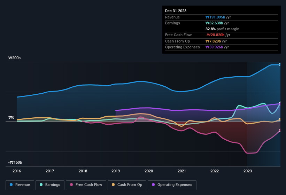Click the Dec 31 2023 tooltip date header
The width and height of the screenshot is (286, 195).
(176, 11)
